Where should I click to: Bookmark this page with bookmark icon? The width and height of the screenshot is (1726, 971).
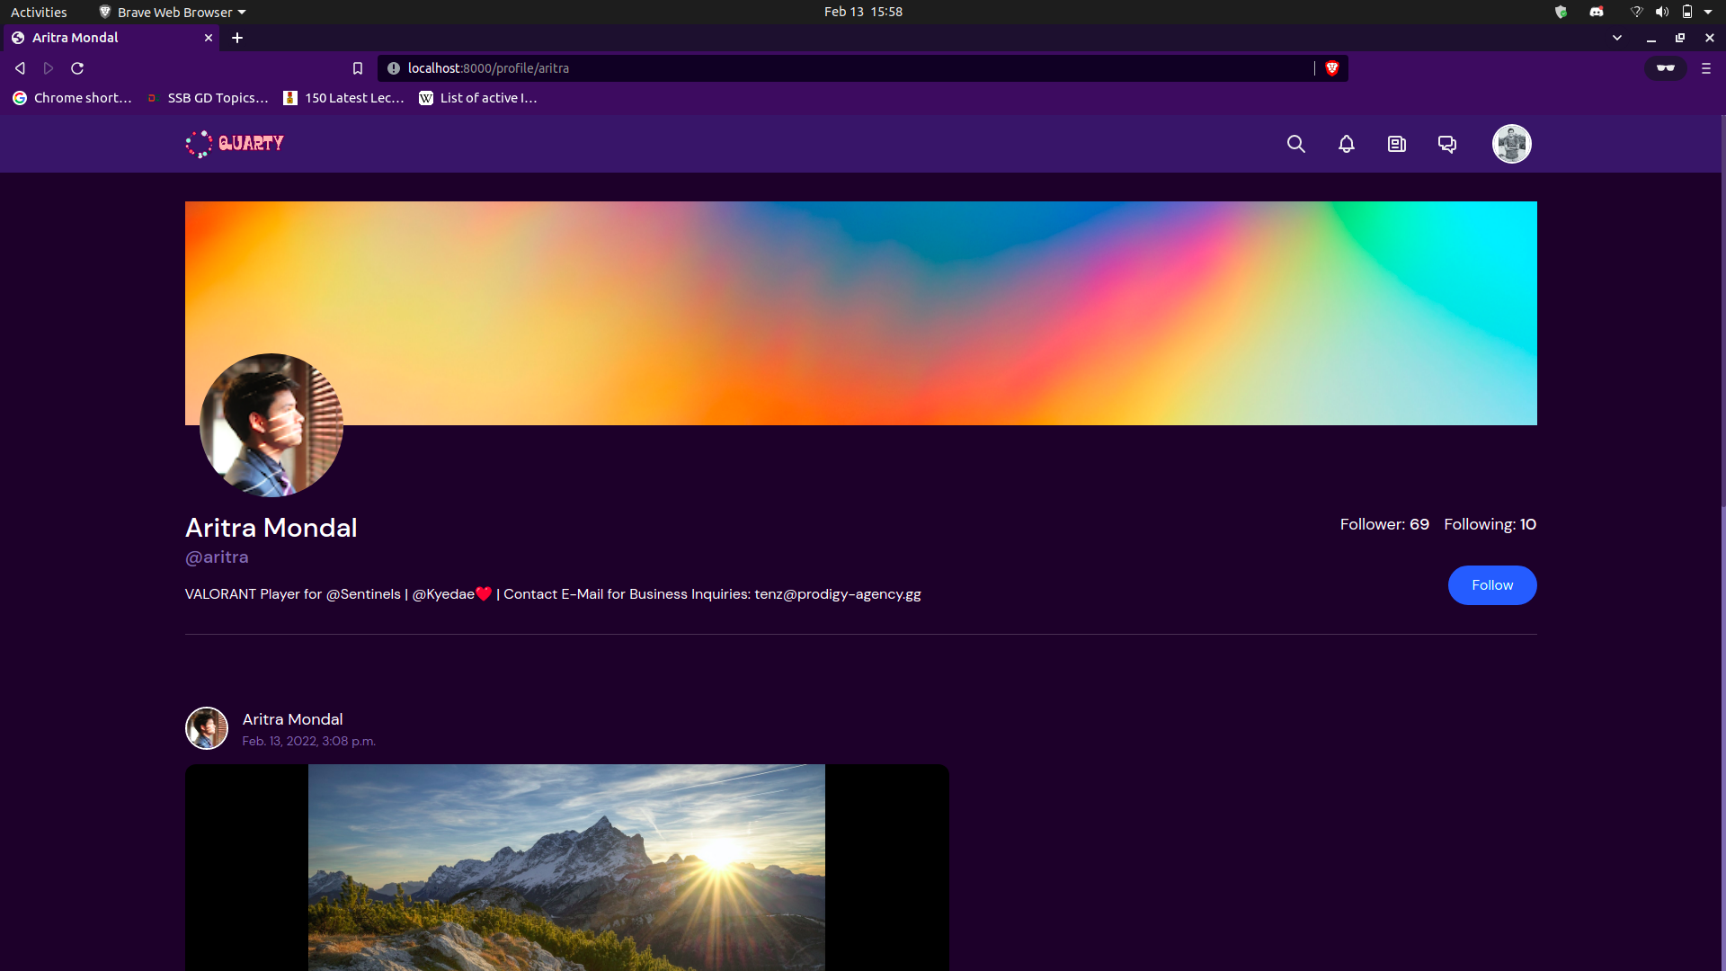pyautogui.click(x=357, y=68)
